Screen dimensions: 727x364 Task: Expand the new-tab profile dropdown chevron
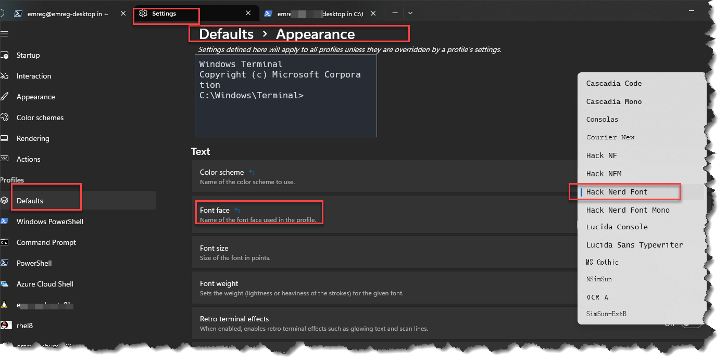coord(410,13)
